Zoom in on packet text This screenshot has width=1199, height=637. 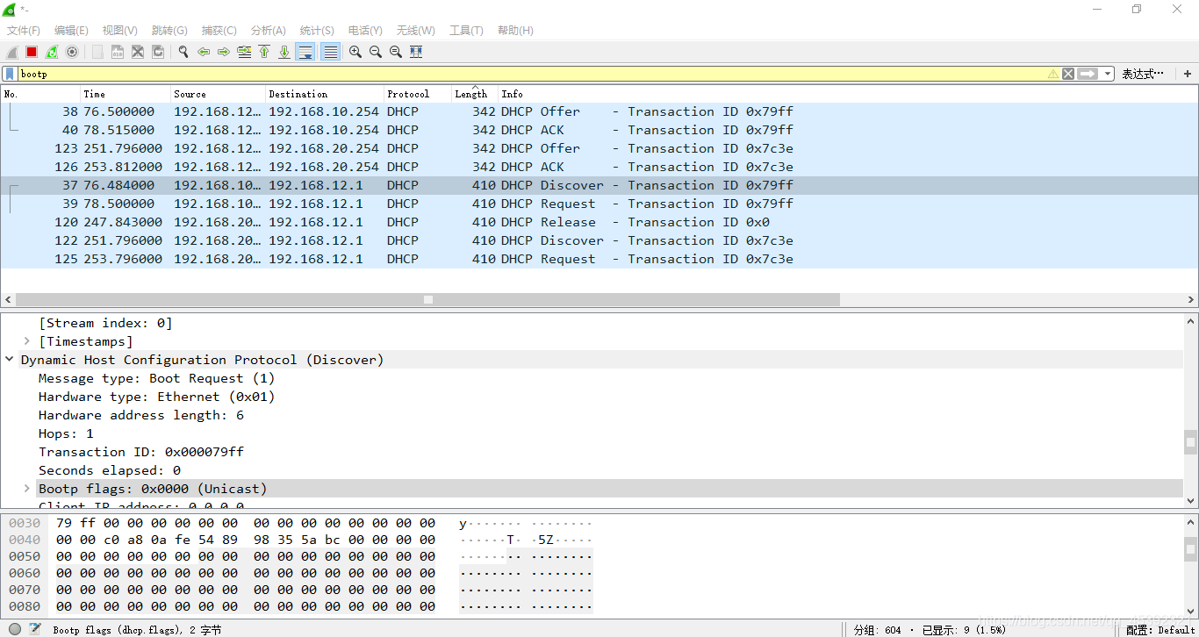coord(355,52)
